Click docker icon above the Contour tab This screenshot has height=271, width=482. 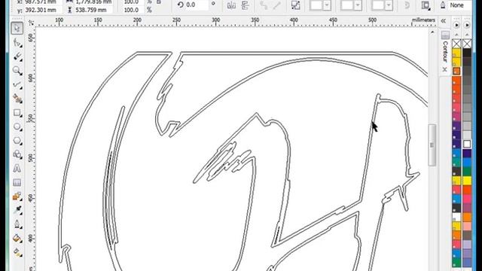[445, 35]
